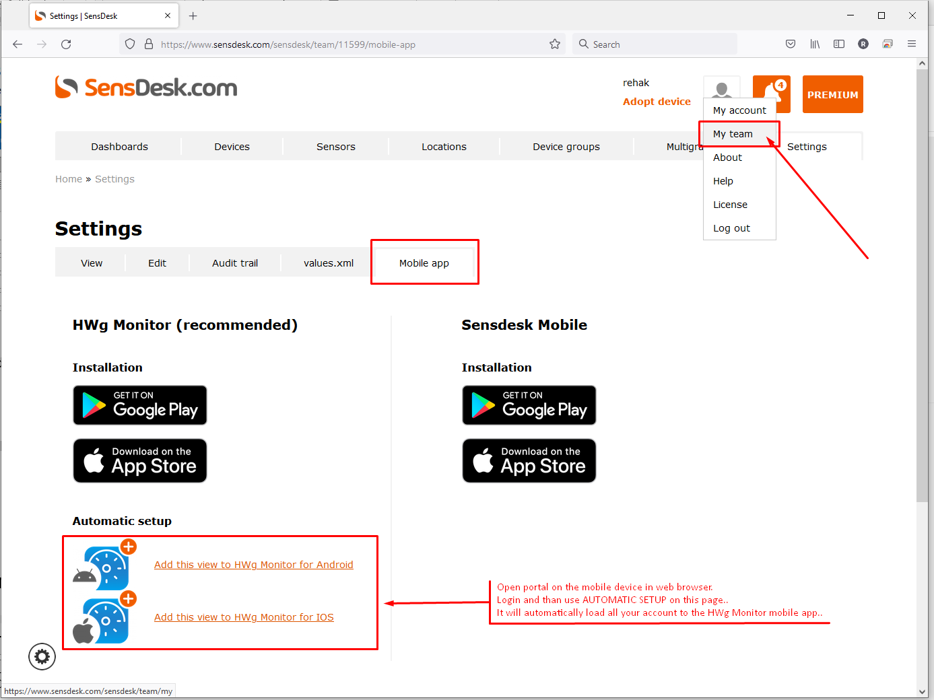Image resolution: width=934 pixels, height=700 pixels.
Task: Open Sensdesk Mobile Google Play badge
Action: 529,405
